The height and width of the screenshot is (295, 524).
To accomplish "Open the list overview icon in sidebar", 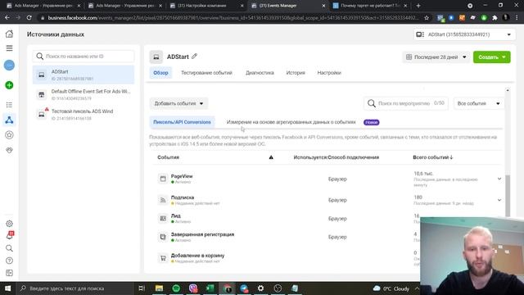I will (9, 105).
